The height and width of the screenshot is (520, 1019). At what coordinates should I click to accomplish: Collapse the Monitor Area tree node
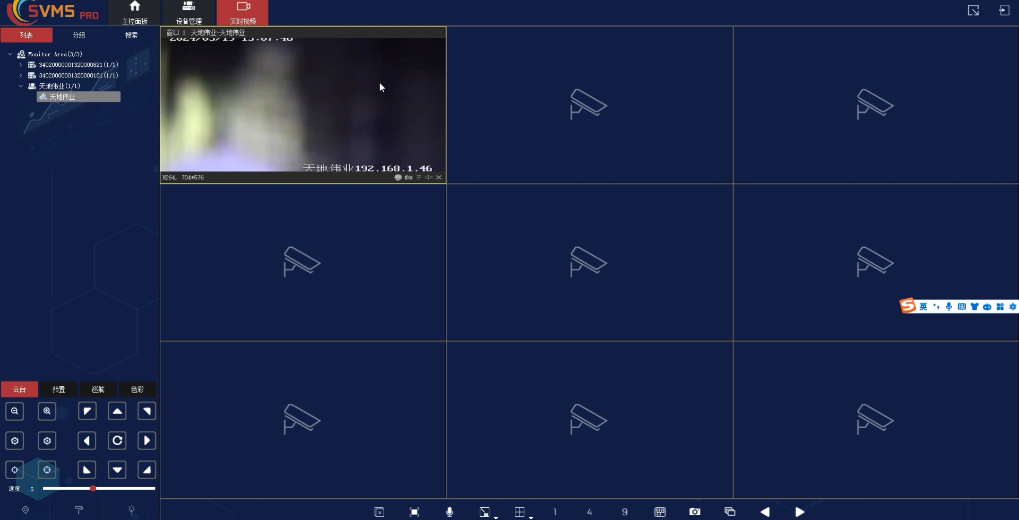[x=10, y=54]
